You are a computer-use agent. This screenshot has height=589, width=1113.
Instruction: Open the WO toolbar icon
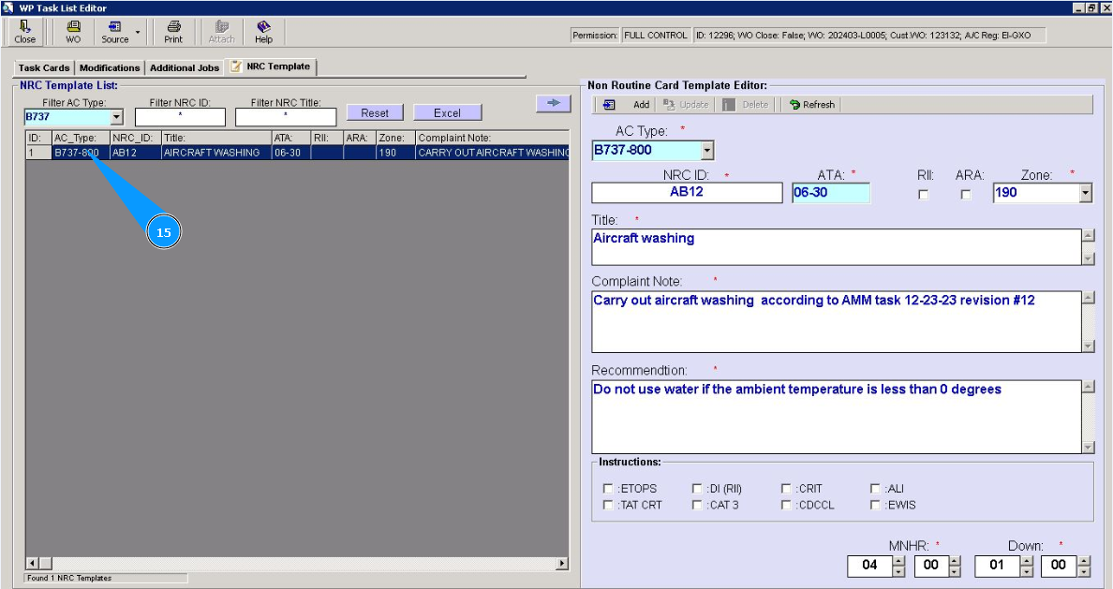pos(73,32)
